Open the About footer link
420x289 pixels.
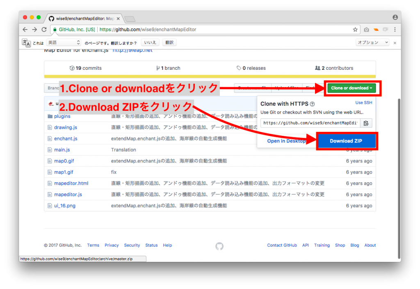pyautogui.click(x=370, y=245)
